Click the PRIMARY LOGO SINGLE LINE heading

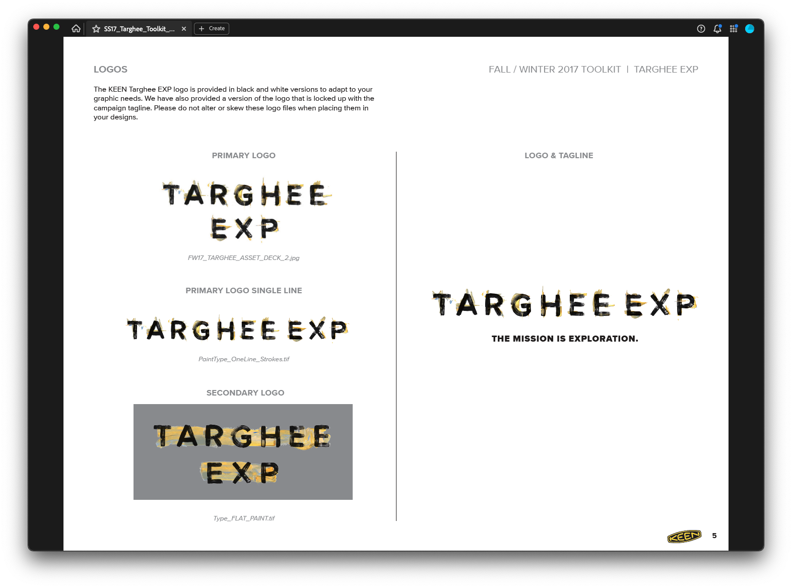click(244, 291)
